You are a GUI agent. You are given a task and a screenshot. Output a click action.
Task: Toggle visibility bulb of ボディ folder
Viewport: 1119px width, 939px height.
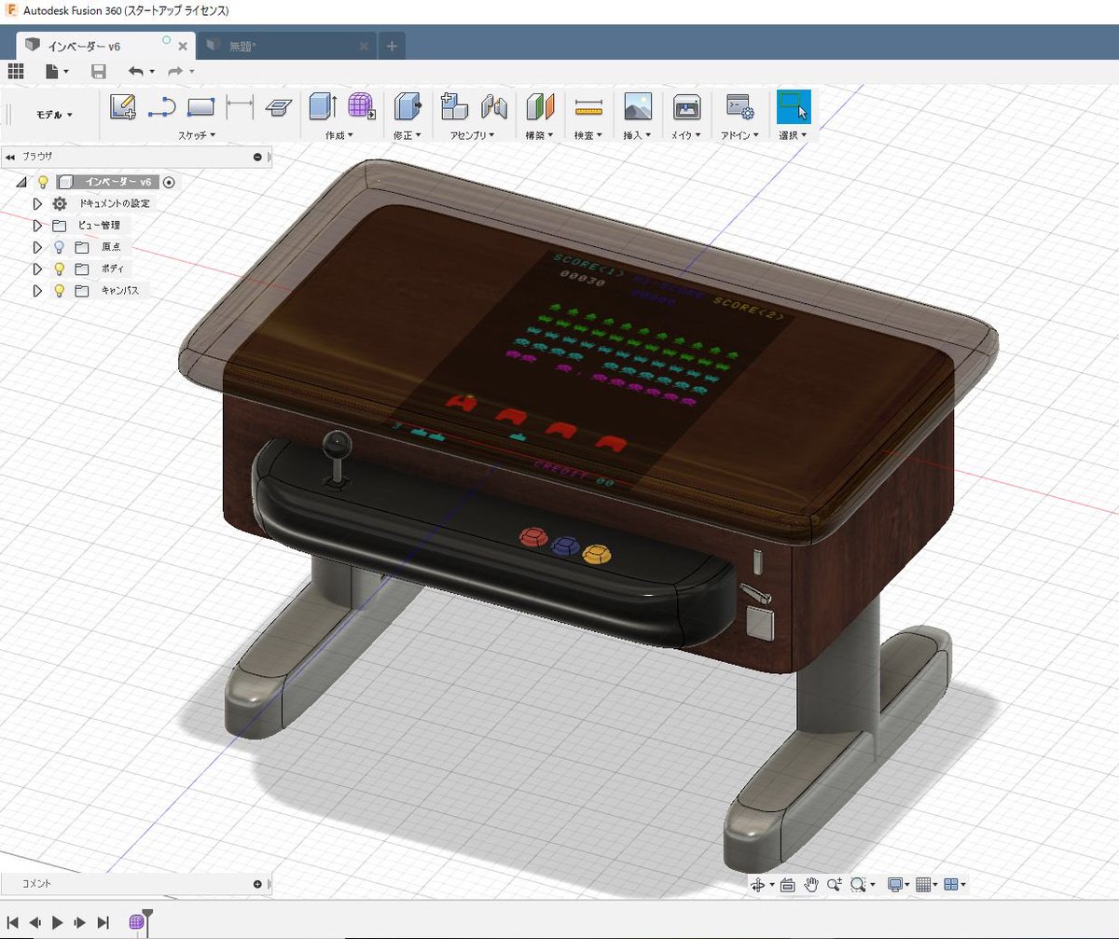click(59, 269)
